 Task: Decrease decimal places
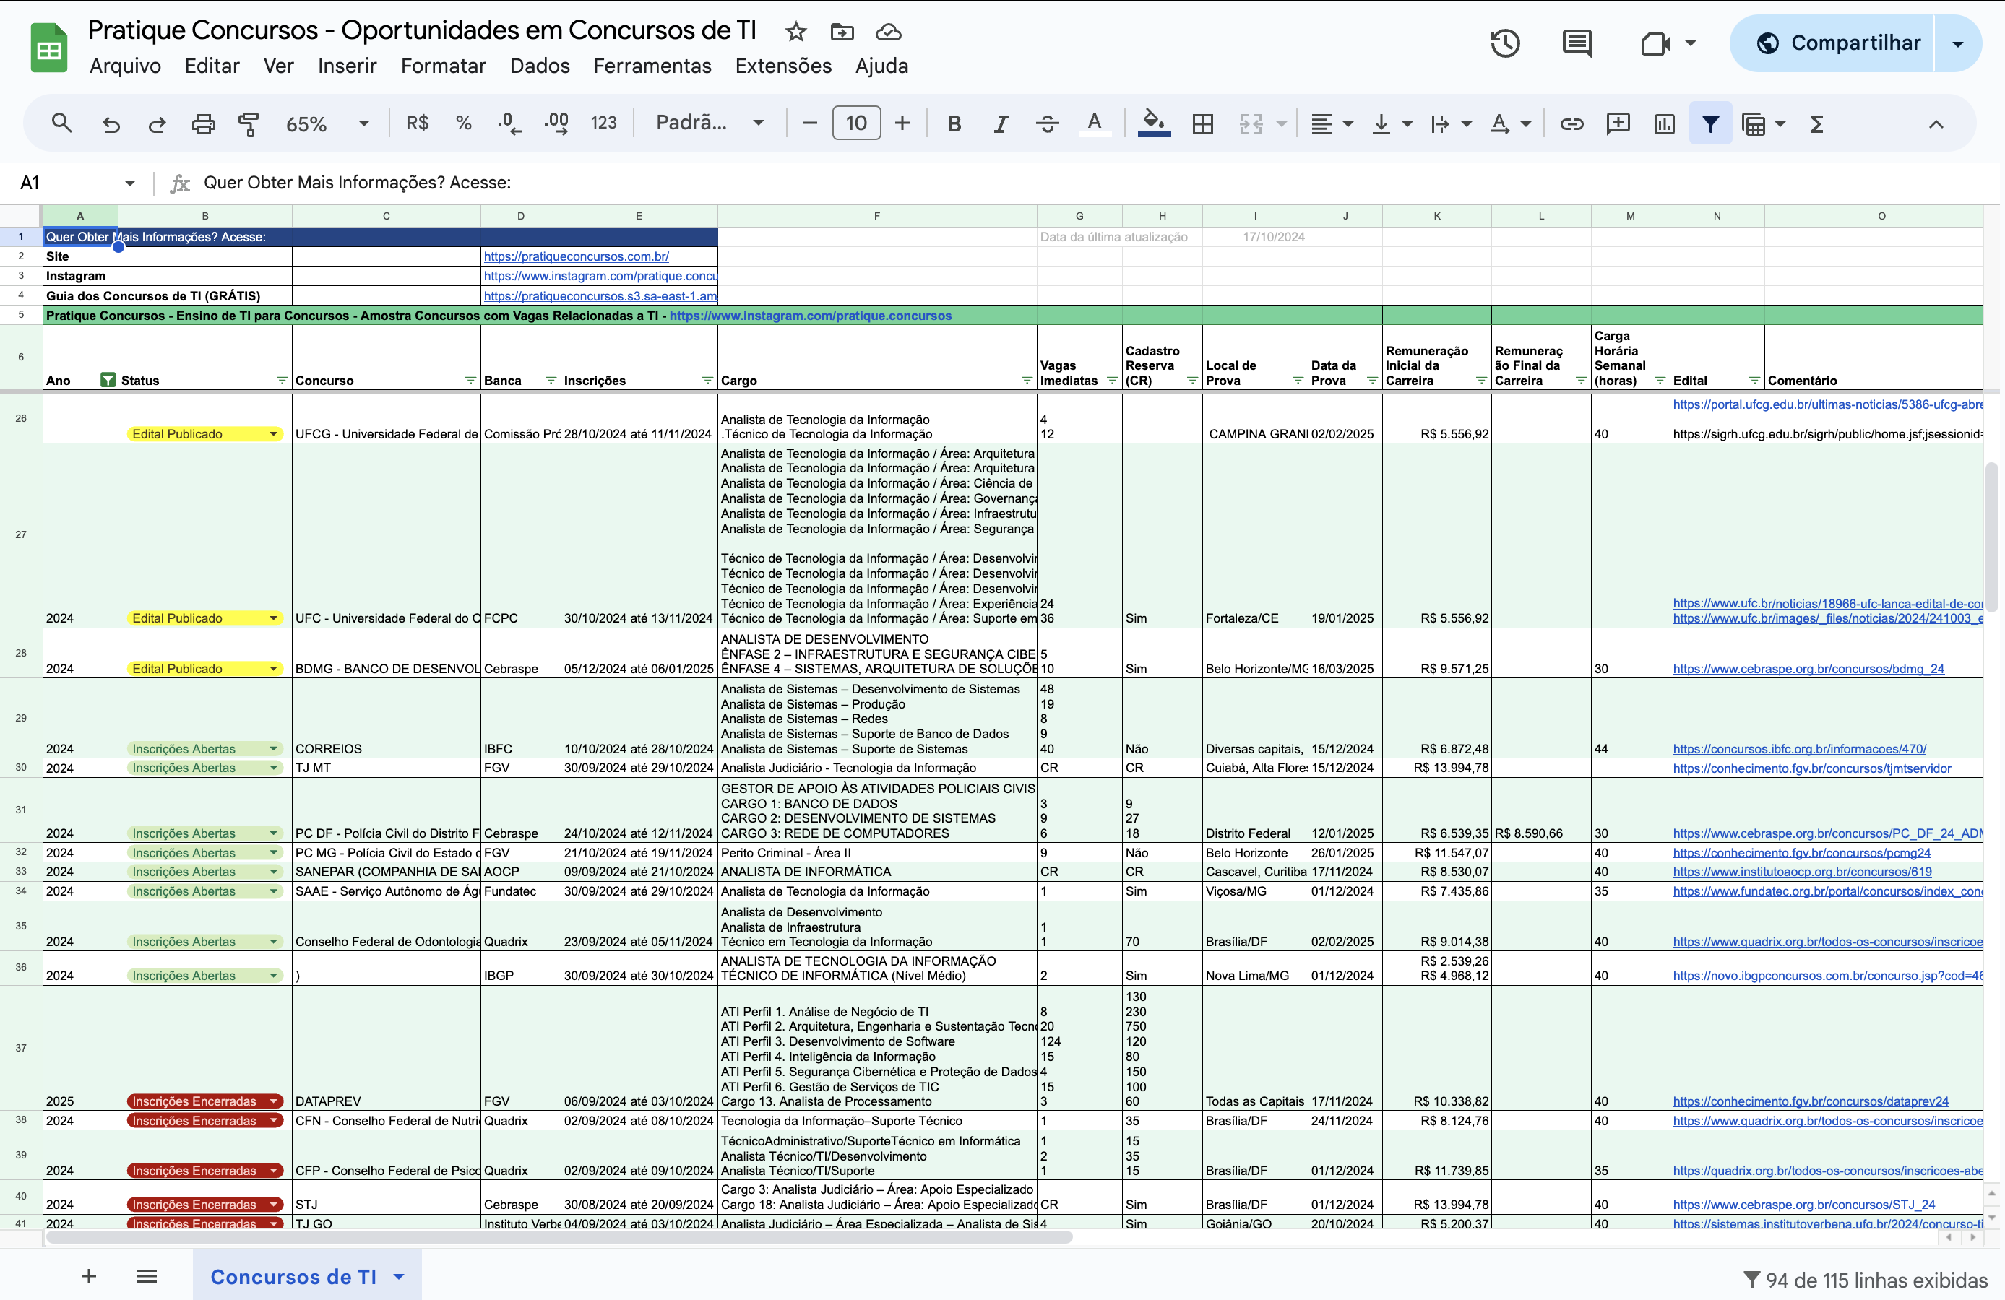pyautogui.click(x=509, y=123)
